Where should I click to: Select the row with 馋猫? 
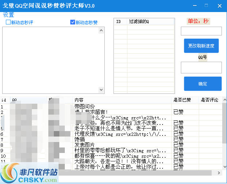[111, 139]
